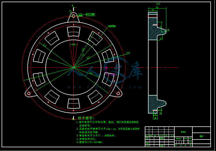Click the green geometric tolerance frame near top lug
This screenshot has width=216, height=151.
coord(90,14)
